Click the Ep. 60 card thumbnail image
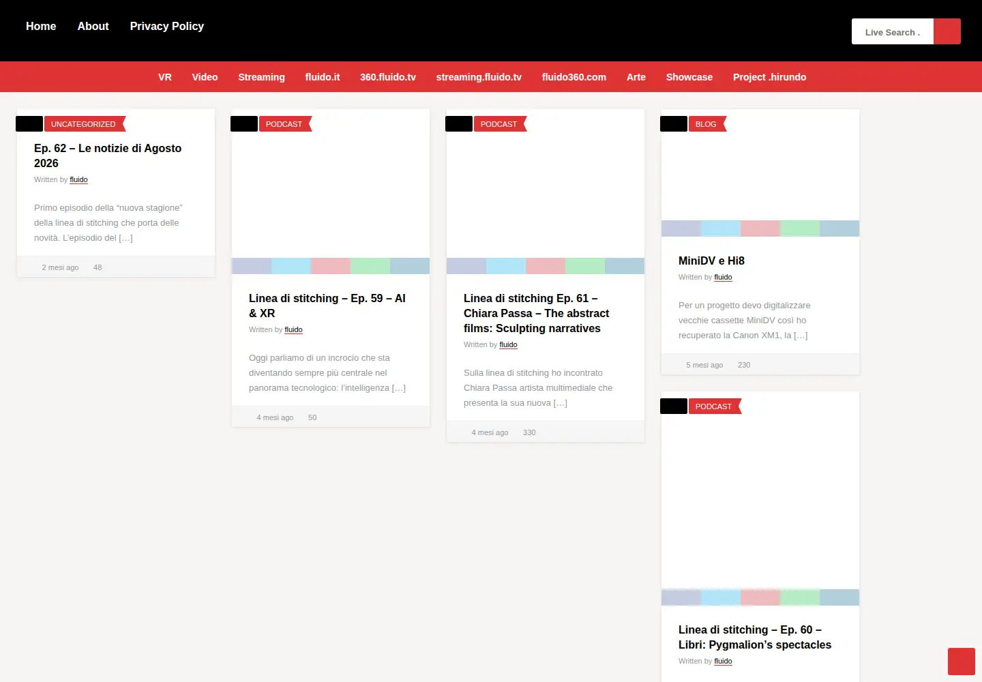Image resolution: width=982 pixels, height=682 pixels. [760, 499]
